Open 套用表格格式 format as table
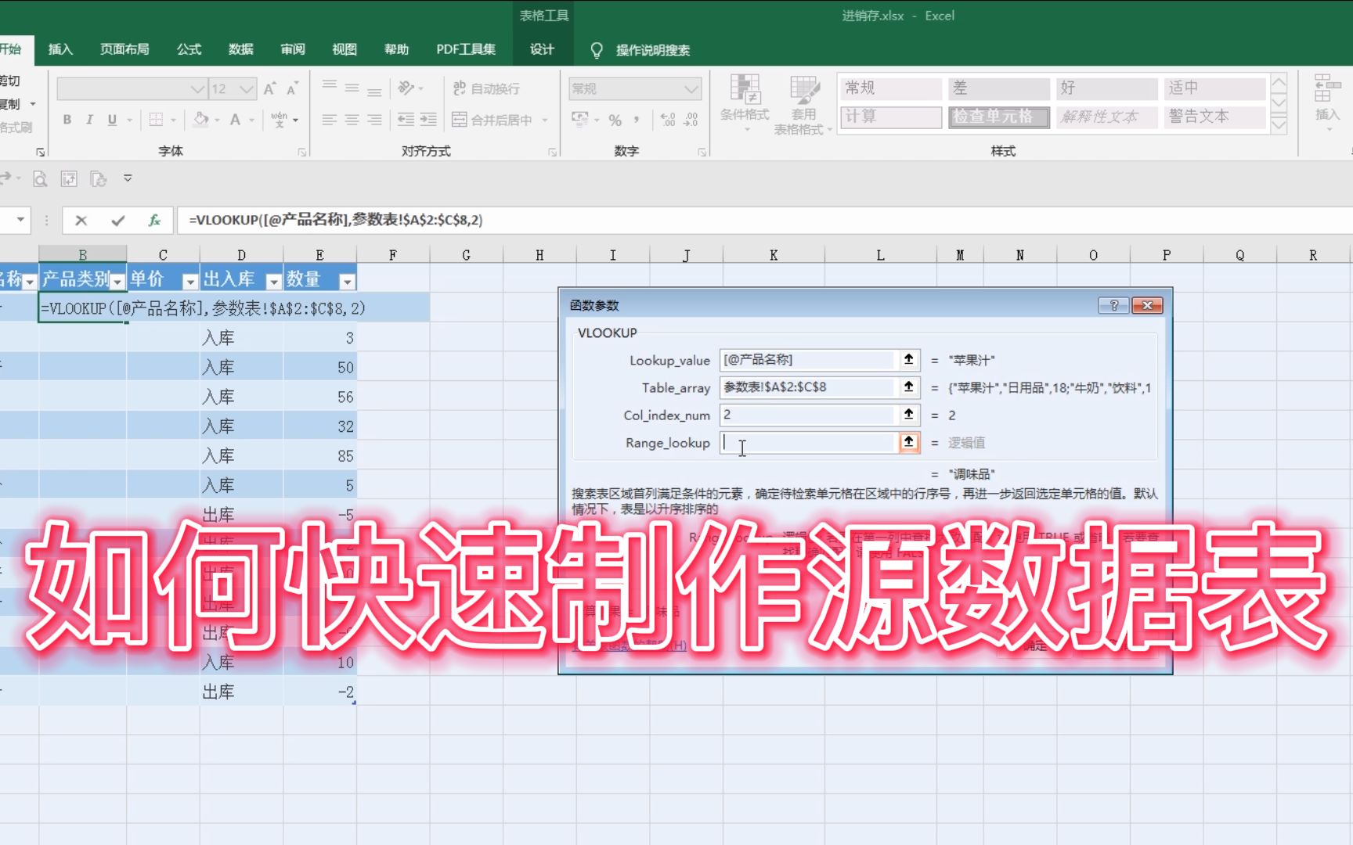1353x845 pixels. (x=802, y=105)
